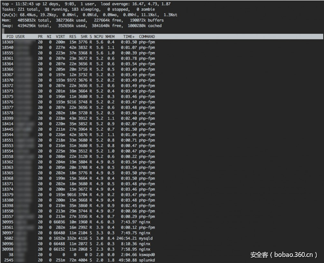The width and height of the screenshot is (324, 263).
Task: Select PID 18555
Action: tap(8, 53)
